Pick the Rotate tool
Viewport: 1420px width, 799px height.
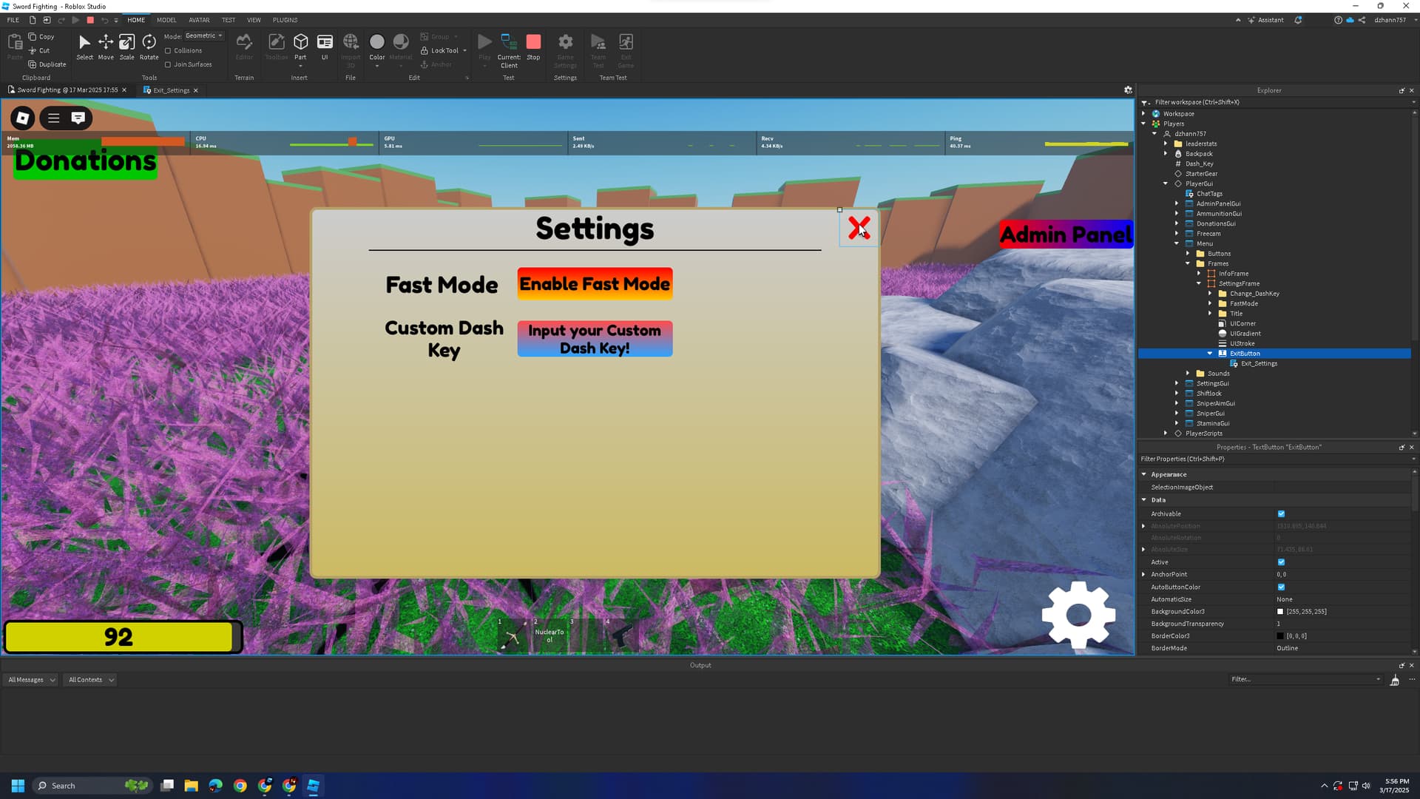[x=149, y=47]
